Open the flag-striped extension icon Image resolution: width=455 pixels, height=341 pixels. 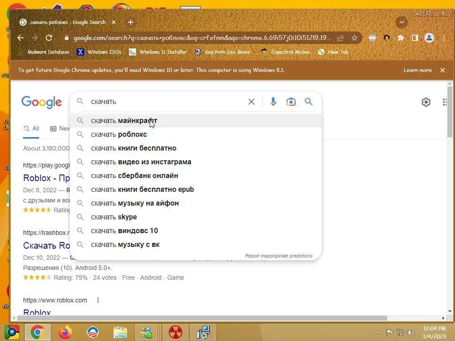click(x=372, y=38)
